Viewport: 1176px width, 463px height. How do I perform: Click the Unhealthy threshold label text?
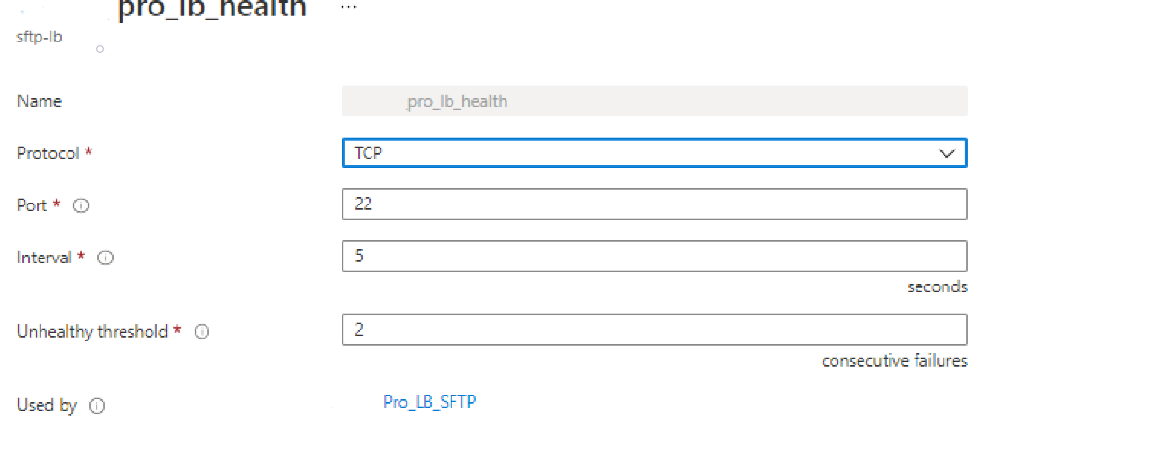coord(93,332)
